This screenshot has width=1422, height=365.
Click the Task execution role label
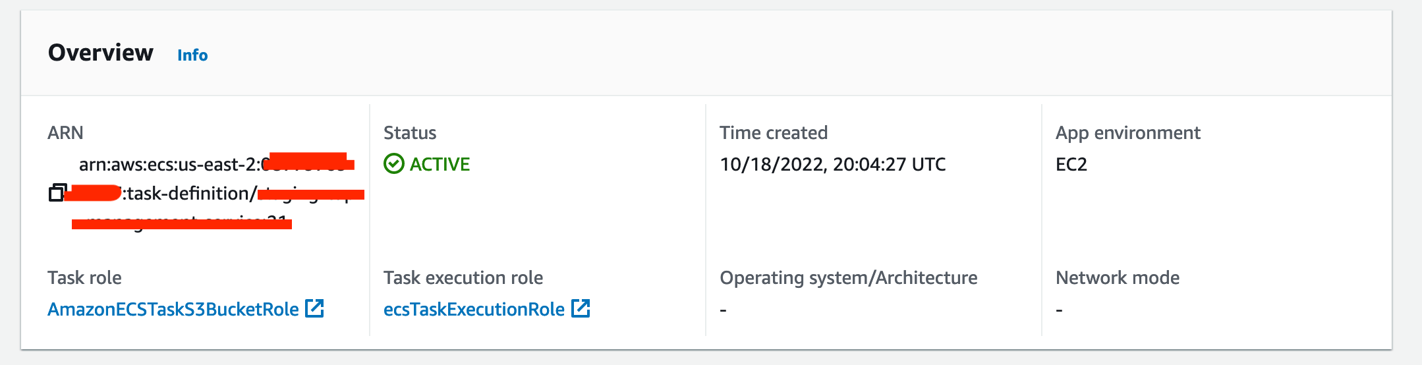[x=463, y=278]
